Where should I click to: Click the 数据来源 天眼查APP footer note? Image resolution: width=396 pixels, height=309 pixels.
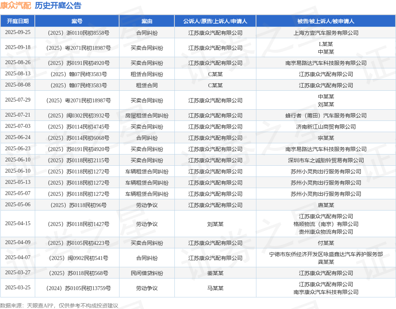click(x=59, y=306)
